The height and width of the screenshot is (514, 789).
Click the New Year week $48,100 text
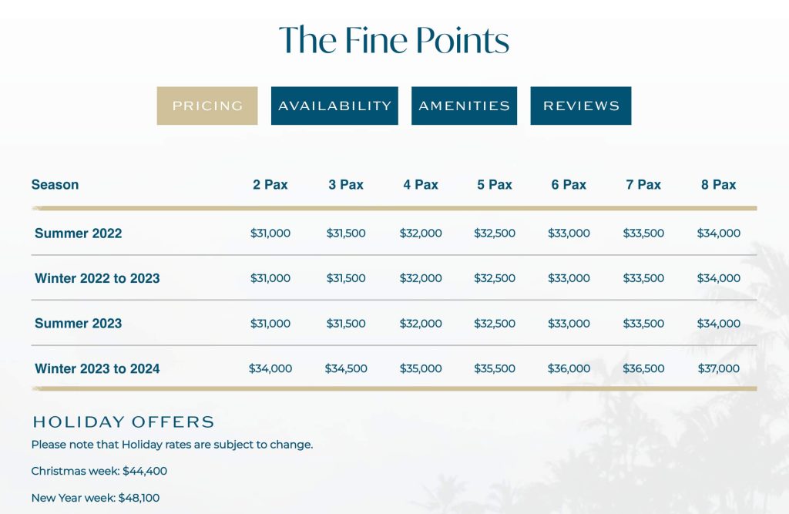pyautogui.click(x=95, y=498)
